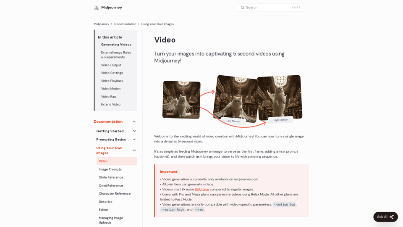Open Character Reference sidebar page

pyautogui.click(x=114, y=193)
